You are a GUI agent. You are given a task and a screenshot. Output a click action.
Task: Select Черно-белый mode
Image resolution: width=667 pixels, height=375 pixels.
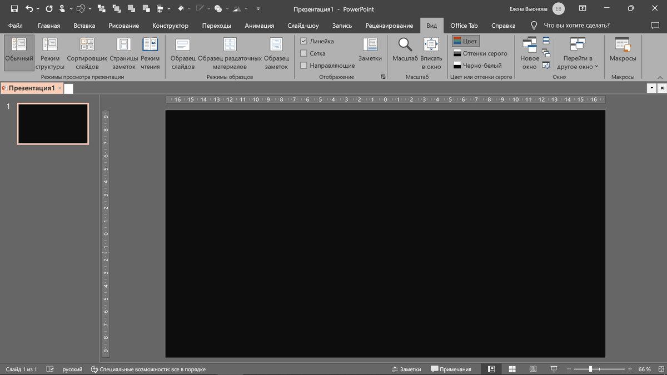tap(478, 66)
